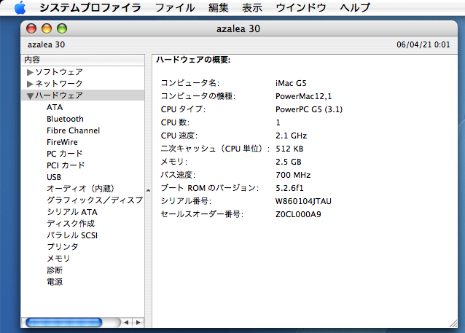Screen dimensions: 465x333
Task: Select 電源 in the hardware list
Action: tap(55, 282)
